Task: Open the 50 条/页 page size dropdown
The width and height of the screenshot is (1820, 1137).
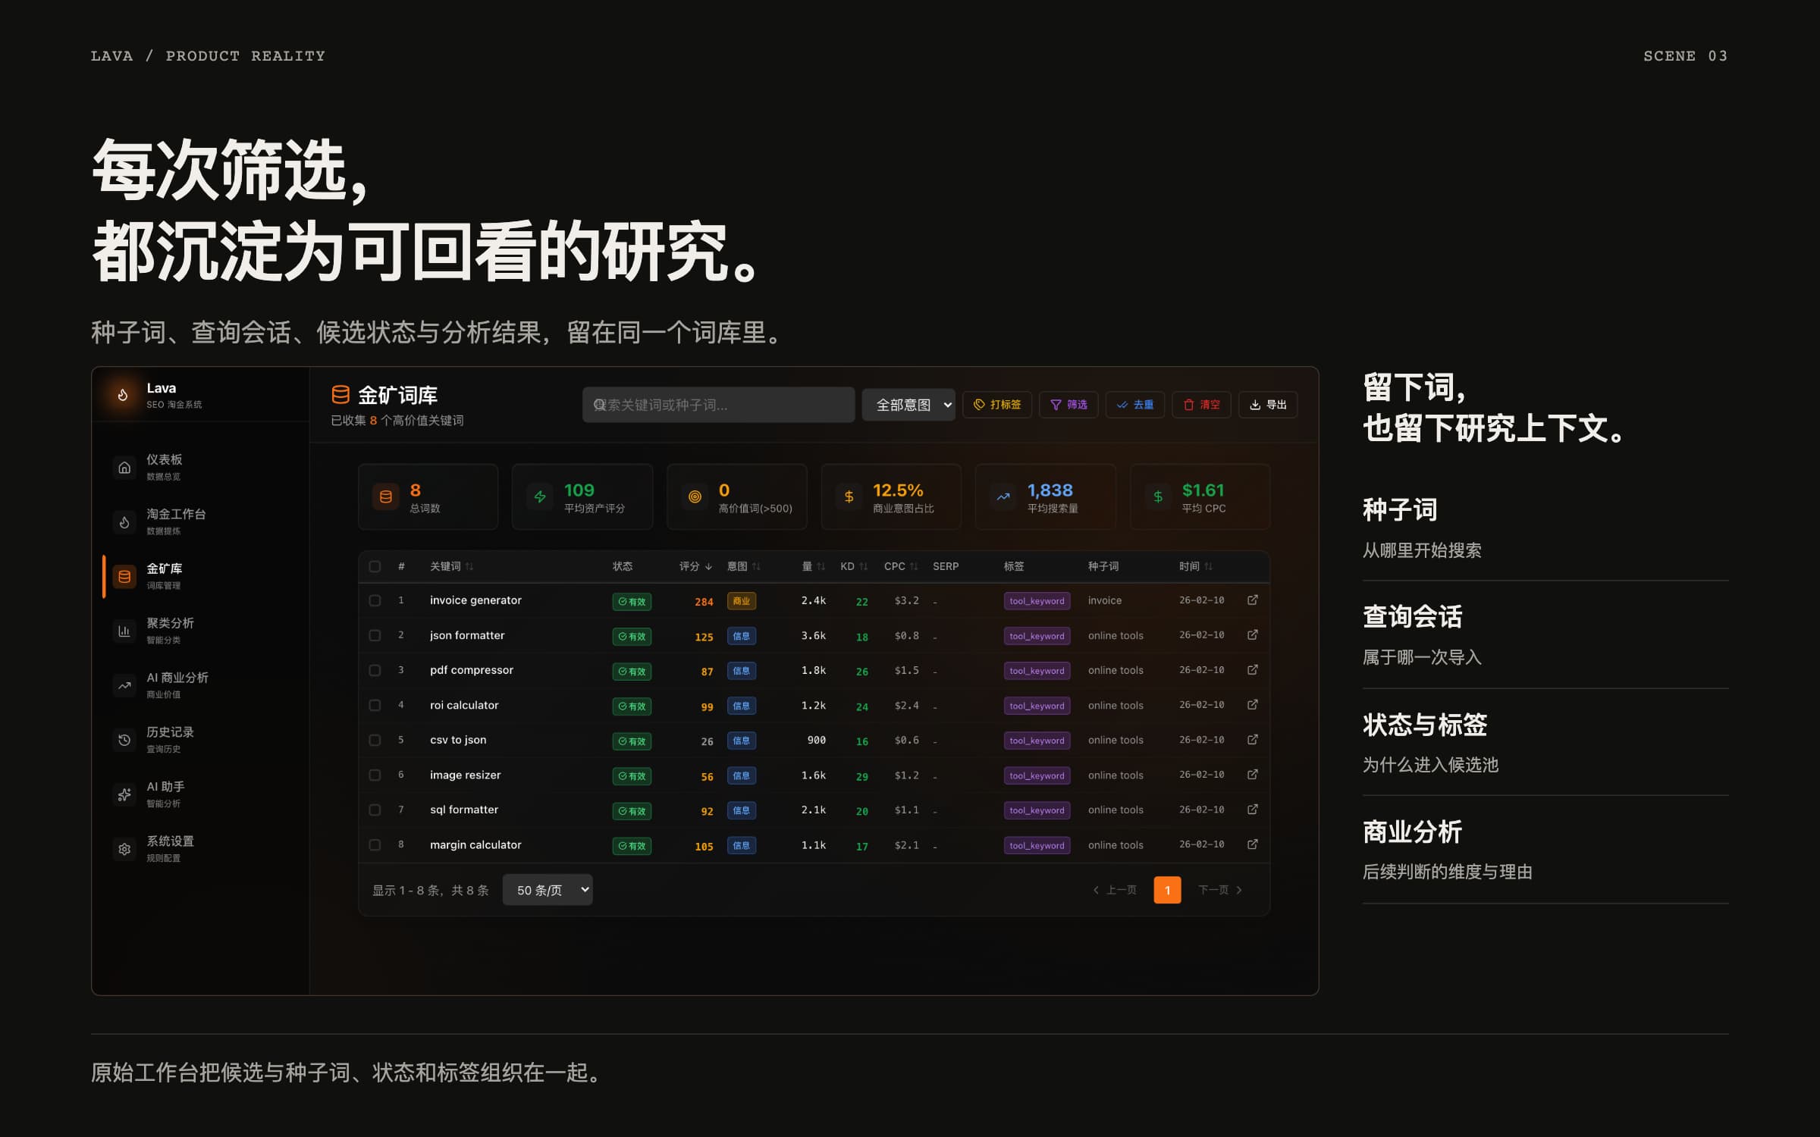Action: point(548,890)
